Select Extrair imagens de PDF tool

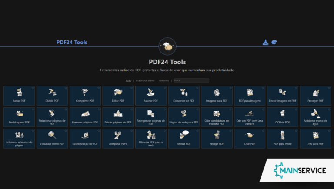pyautogui.click(x=282, y=96)
